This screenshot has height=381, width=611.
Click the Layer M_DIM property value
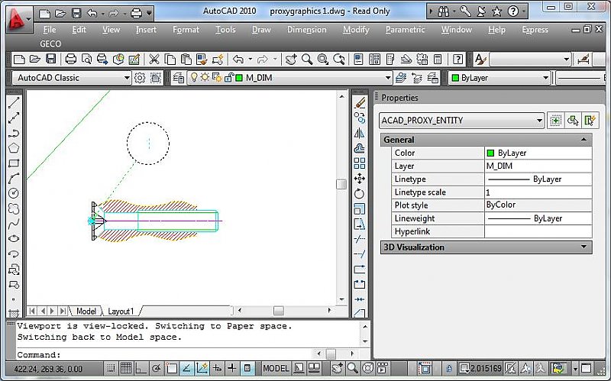pos(538,166)
